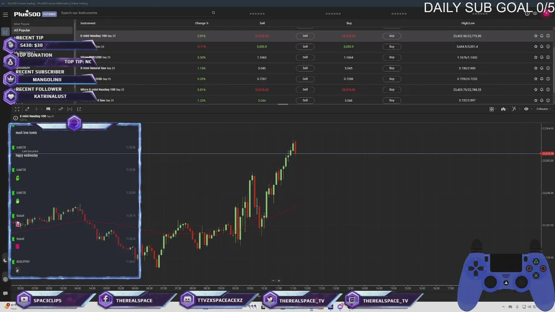Click Sell for E-mini Nasdaq-100 Sep 25

305,36
